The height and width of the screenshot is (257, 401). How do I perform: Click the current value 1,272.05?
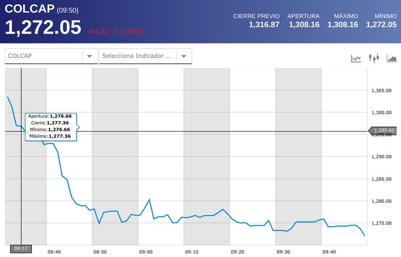tap(43, 27)
